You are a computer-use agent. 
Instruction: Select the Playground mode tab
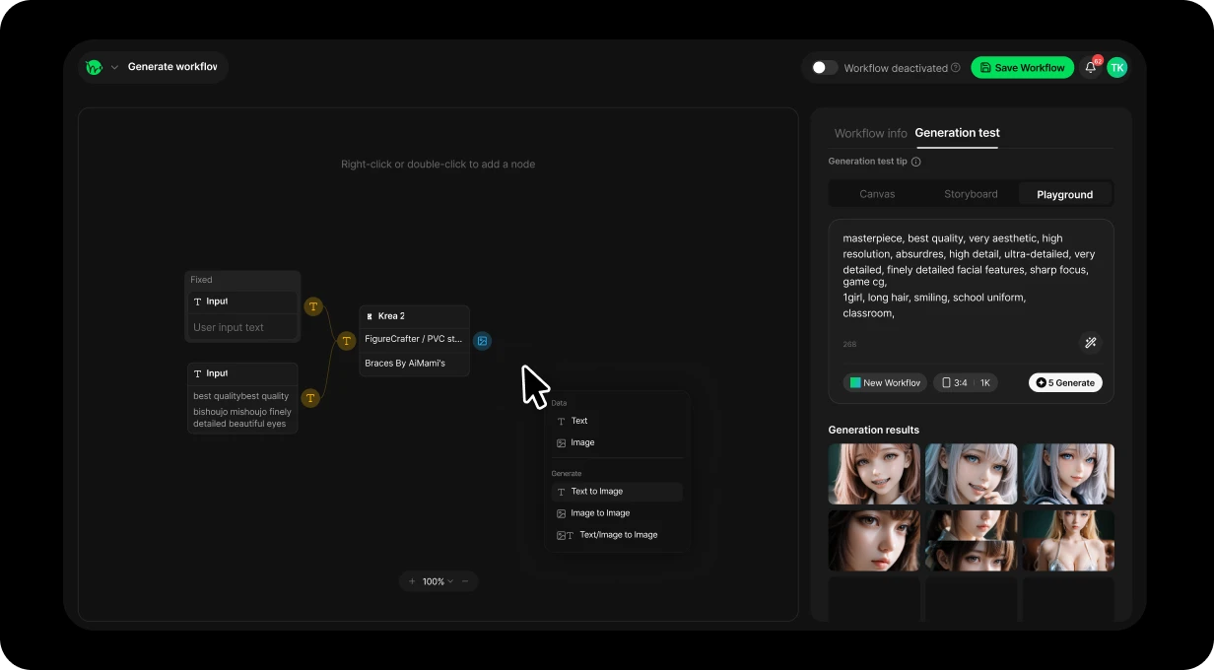[x=1064, y=194]
